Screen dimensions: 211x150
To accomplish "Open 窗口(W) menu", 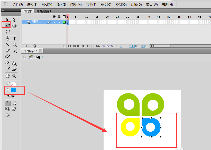I will pos(152,5).
